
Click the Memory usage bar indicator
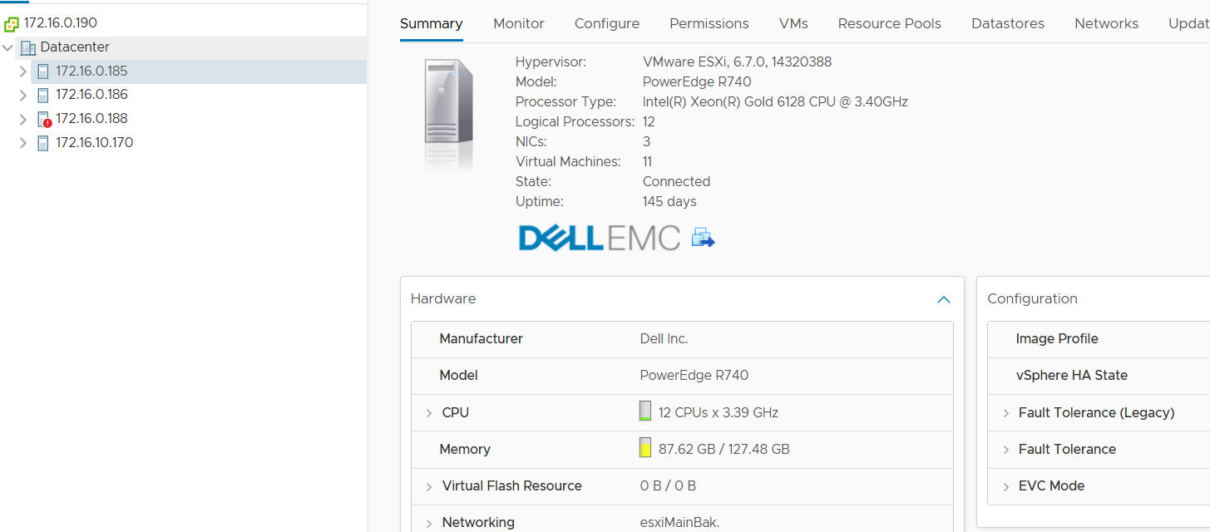pos(645,448)
